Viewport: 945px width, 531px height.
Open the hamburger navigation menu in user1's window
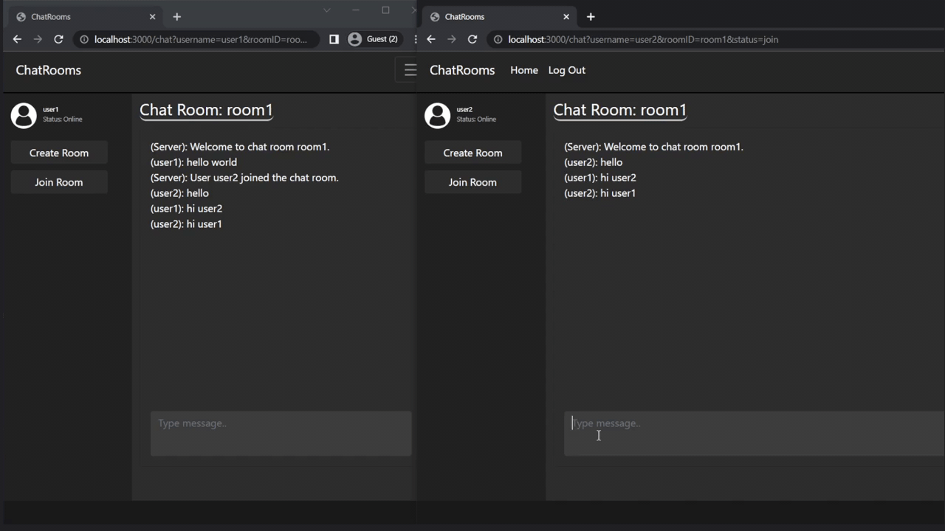coord(410,69)
